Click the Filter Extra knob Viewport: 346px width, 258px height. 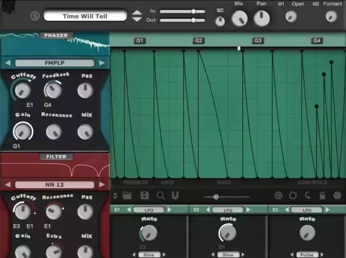[x=54, y=251]
